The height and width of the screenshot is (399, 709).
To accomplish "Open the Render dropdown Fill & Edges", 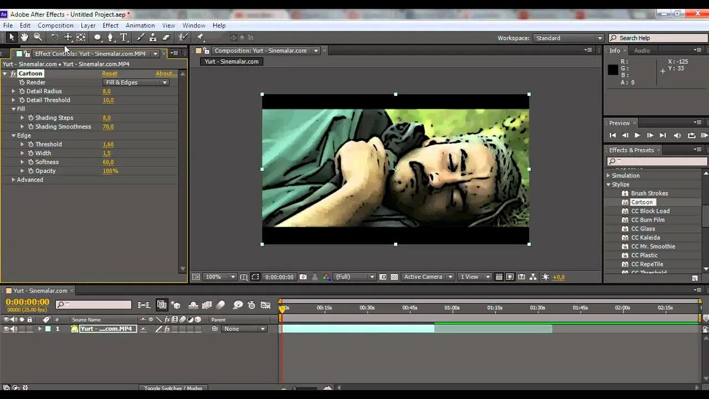I will (136, 83).
